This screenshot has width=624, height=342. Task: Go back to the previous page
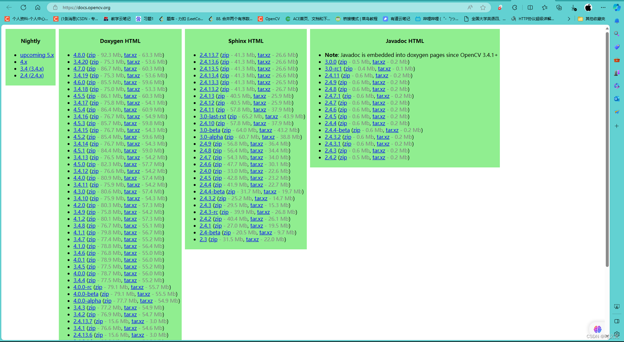tap(9, 7)
